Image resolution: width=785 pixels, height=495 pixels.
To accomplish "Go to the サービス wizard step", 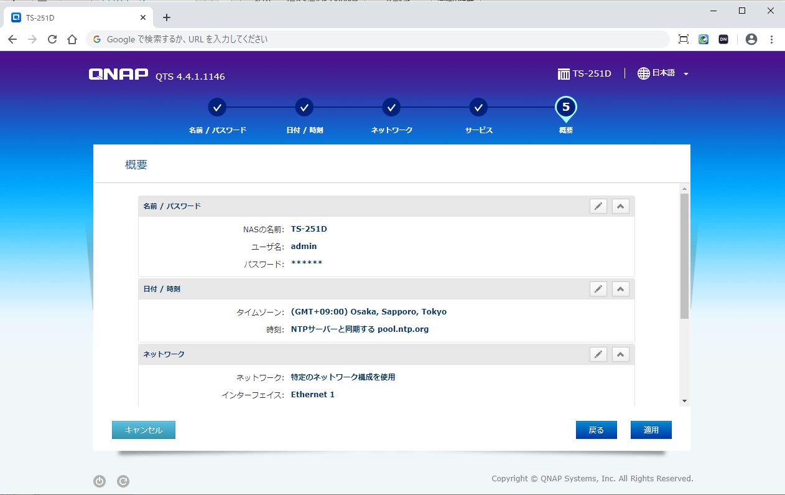I will (478, 108).
